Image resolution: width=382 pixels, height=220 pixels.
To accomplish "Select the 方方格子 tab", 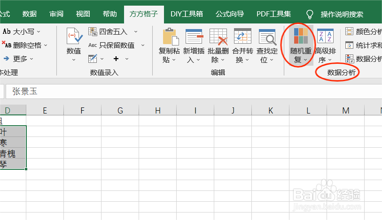I will 144,15.
